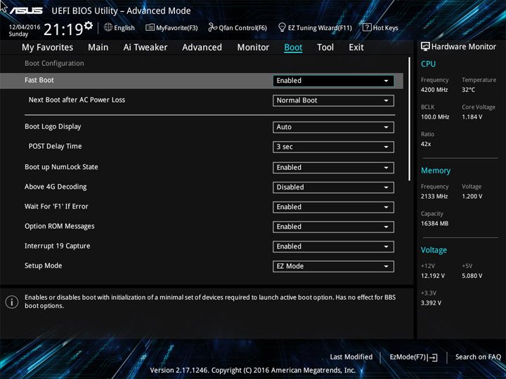Click the +12V reading 12.192 V
Viewport: 506px width, 379px height.
coord(432,276)
